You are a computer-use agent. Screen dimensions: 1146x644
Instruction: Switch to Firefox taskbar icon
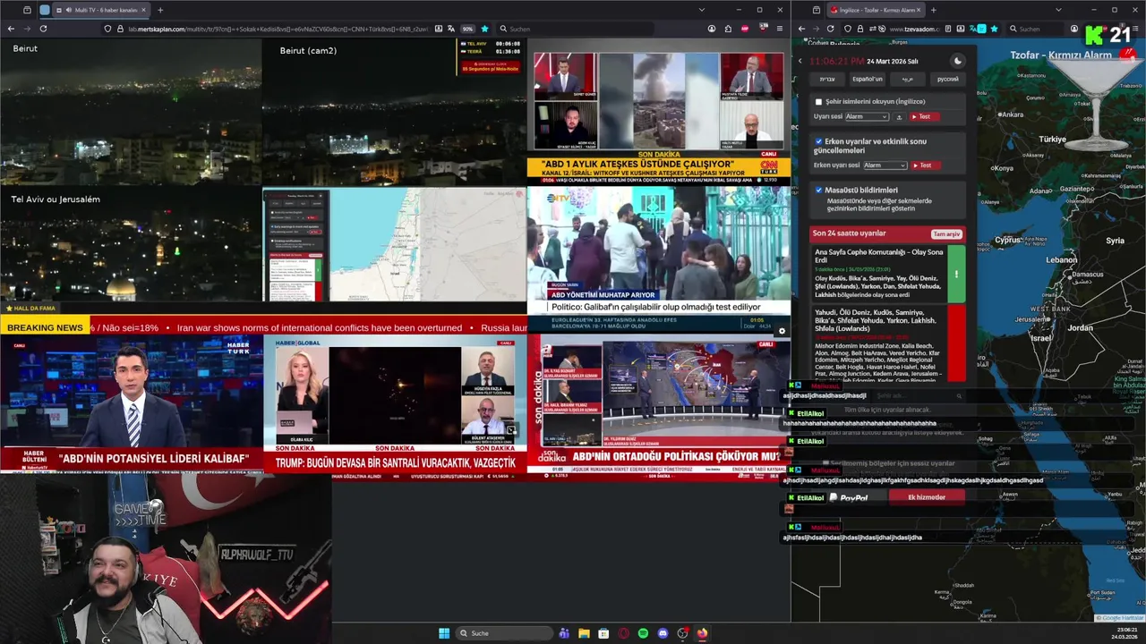702,633
